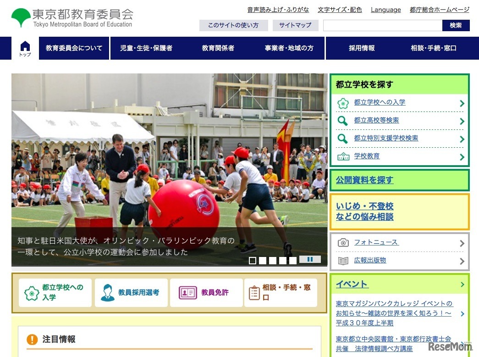This screenshot has width=479, height=357.
Task: Open the イベント heading link
Action: tap(352, 284)
